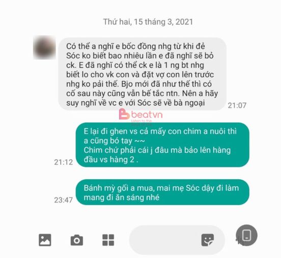The image size is (281, 258).
Task: Click the text 'mang đi ăn sáng nhé'
Action: click(122, 197)
